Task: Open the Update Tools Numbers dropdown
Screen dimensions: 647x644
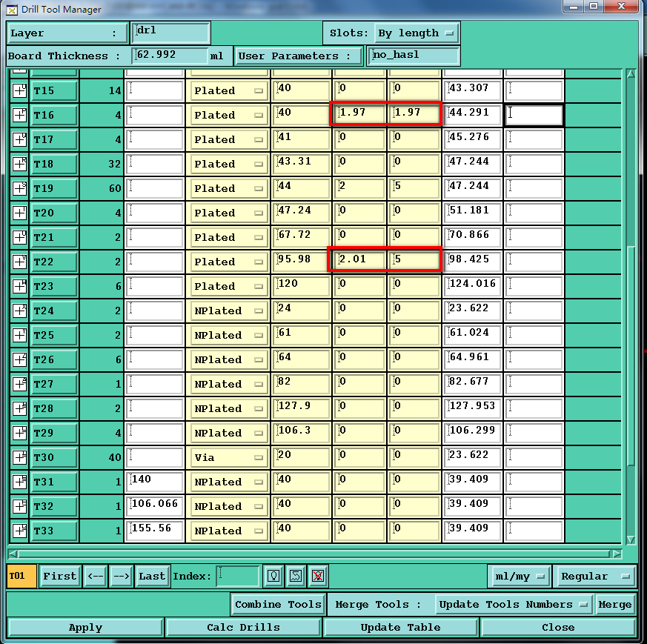Action: click(x=514, y=605)
